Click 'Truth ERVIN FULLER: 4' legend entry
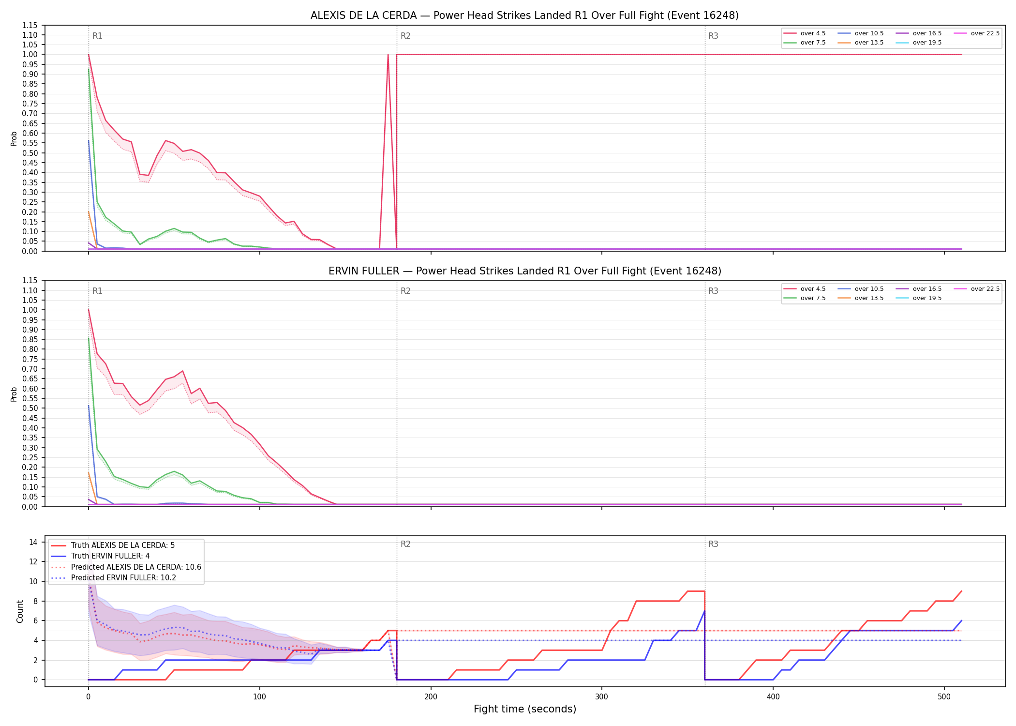Viewport: 1016px width, 726px height. pos(100,556)
